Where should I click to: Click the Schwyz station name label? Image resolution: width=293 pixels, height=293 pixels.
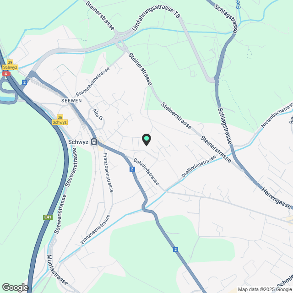(x=78, y=142)
